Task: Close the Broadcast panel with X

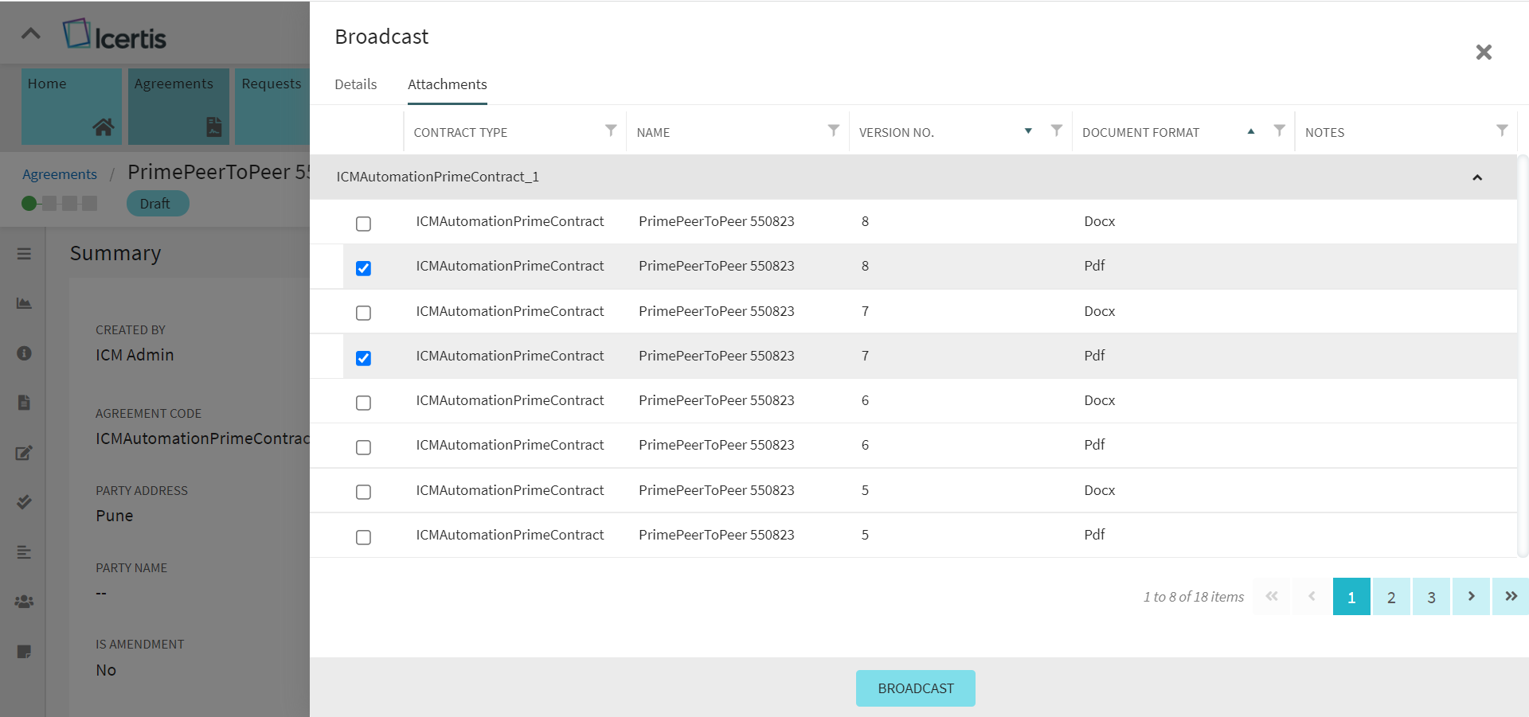Action: click(1483, 53)
